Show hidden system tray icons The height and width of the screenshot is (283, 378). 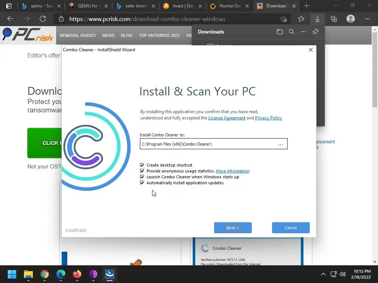(323, 274)
